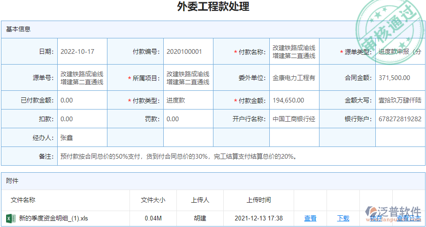
Task: Click the 文件大小 column header
Action: 153,200
